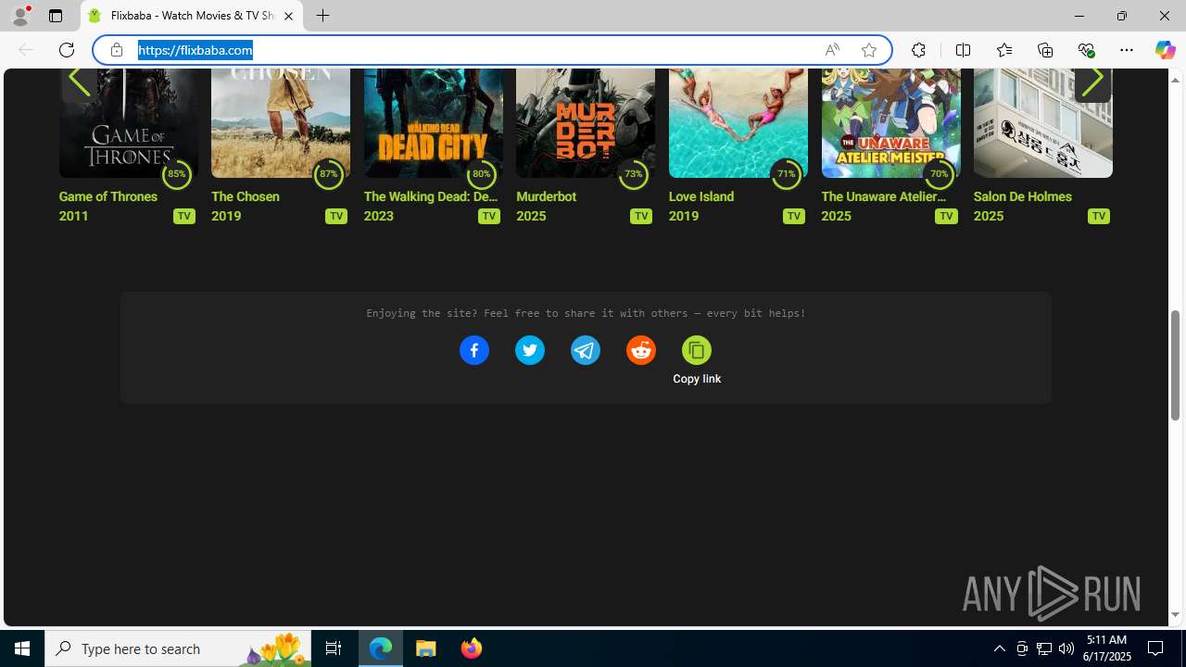The height and width of the screenshot is (667, 1186).
Task: Click the page vertical scrollbar thumb
Action: click(1175, 364)
